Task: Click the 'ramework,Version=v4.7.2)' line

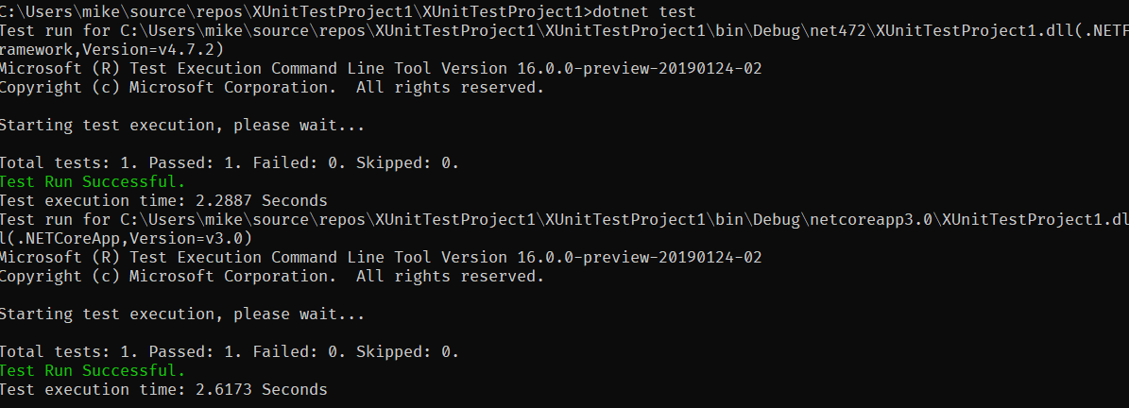Action: point(111,49)
